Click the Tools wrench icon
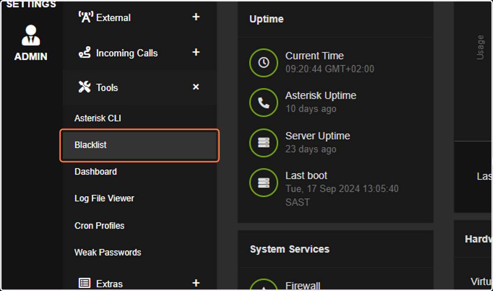Image resolution: width=493 pixels, height=291 pixels. coord(85,87)
